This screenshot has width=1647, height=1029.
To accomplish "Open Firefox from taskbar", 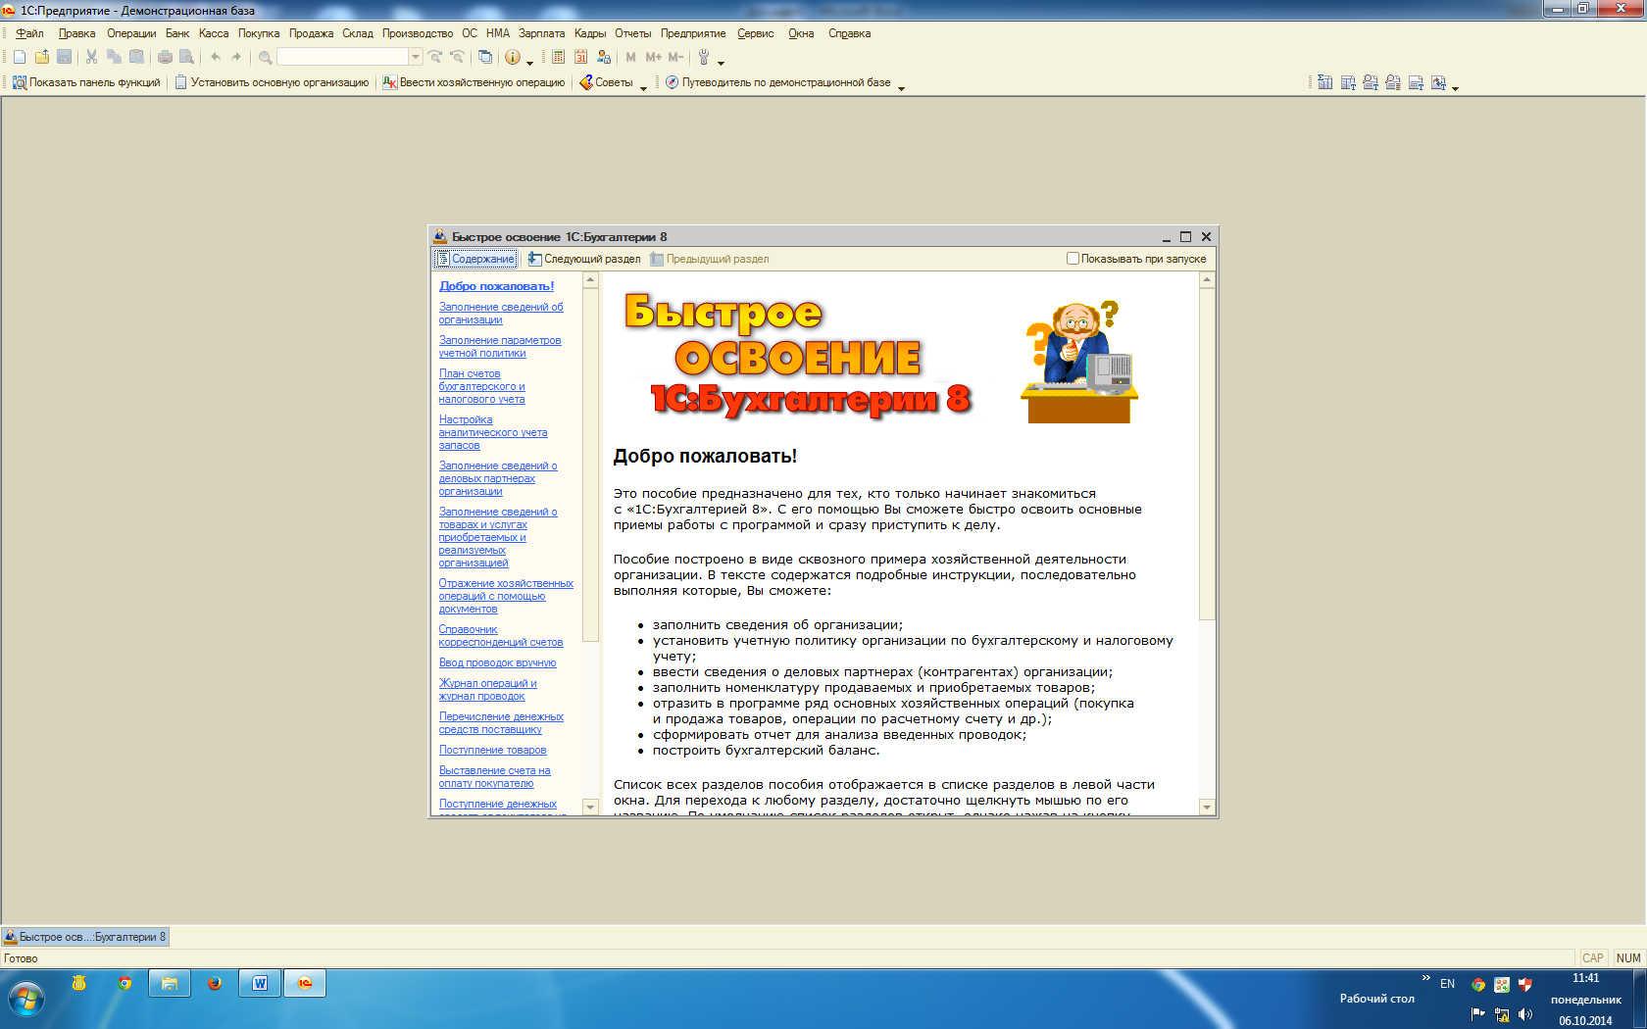I will point(215,983).
